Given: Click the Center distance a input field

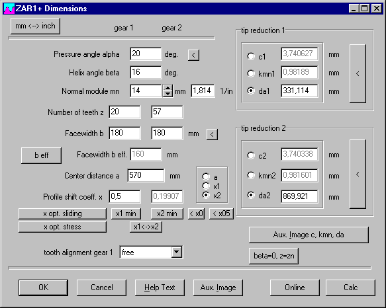Looking at the screenshot, I should tap(146, 175).
